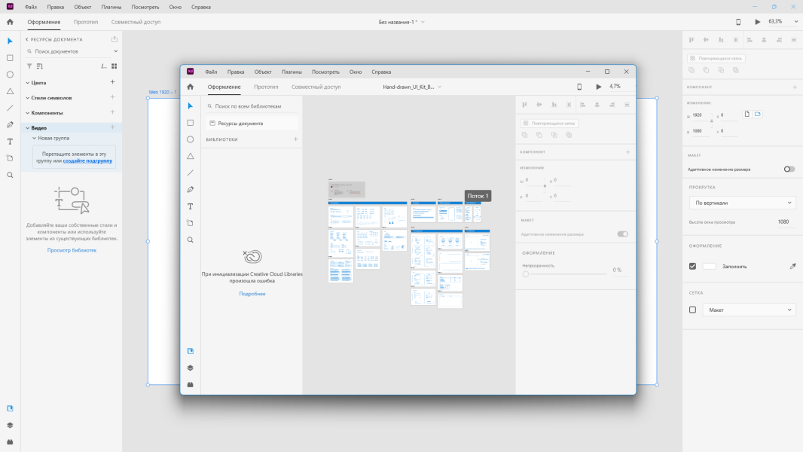The width and height of the screenshot is (803, 452).
Task: Select the Polygon tool in the front window
Action: click(190, 156)
